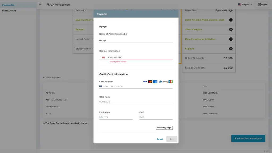Click Upload Option 3.9 USD value
Viewport: 272px width, 153px height.
(228, 58)
